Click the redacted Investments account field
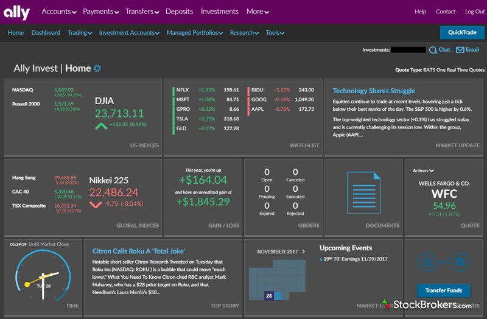This screenshot has width=487, height=319. (408, 50)
